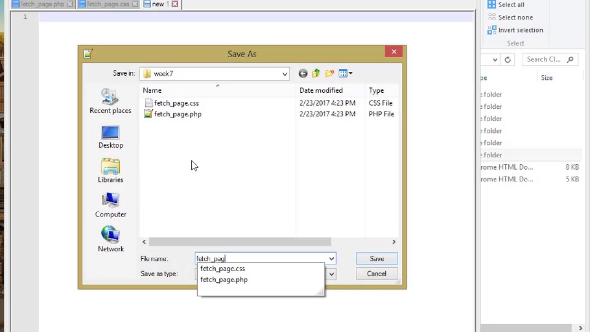Screen dimensions: 590x332
Task: Click Select all in Explorer ribbon
Action: pyautogui.click(x=506, y=5)
